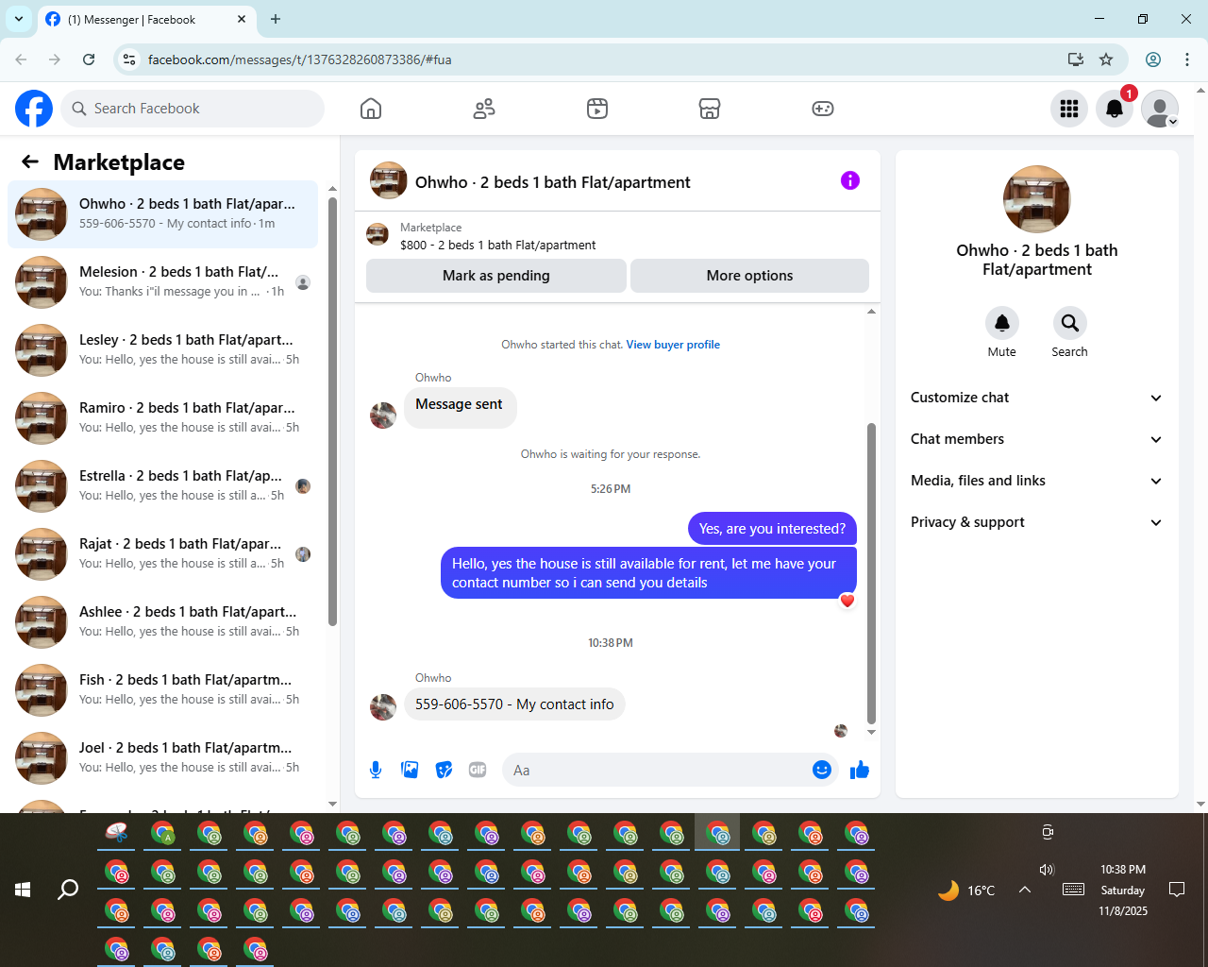Attach a photo using the image icon

click(410, 770)
